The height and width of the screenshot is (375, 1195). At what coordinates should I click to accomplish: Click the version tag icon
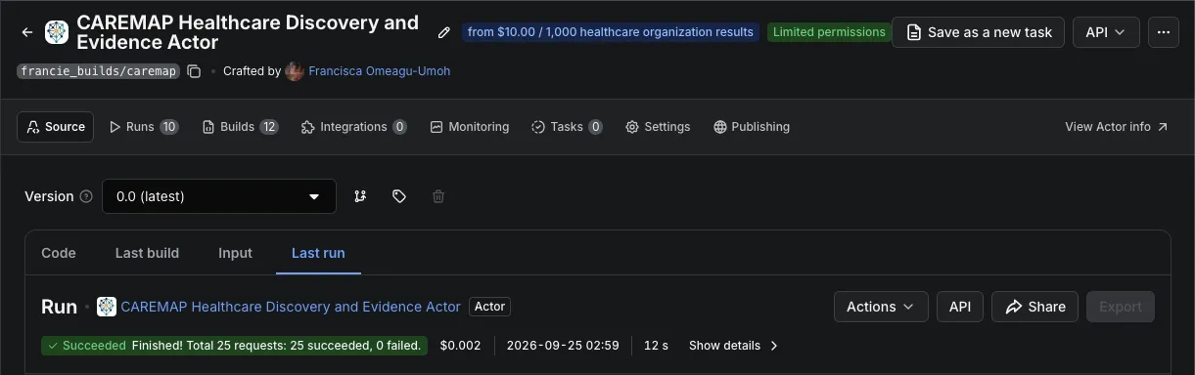(x=399, y=196)
